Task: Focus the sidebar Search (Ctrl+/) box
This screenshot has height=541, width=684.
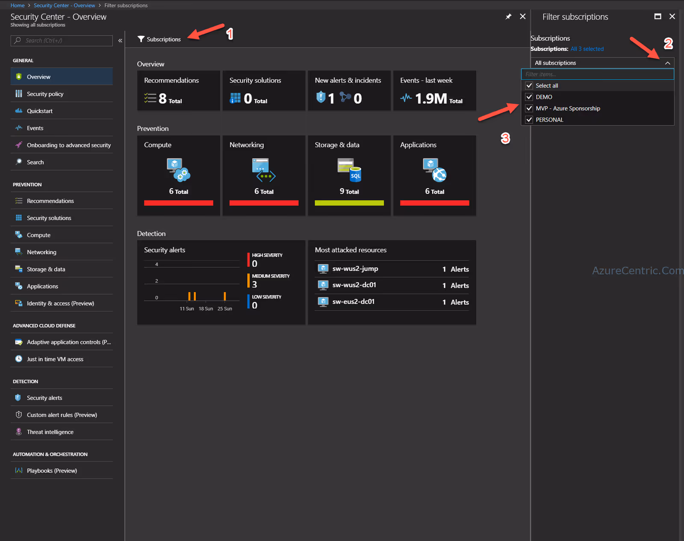Action: click(62, 41)
